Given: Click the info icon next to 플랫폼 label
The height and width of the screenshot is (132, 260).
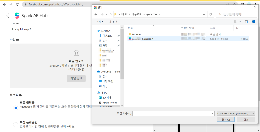Looking at the screenshot, I should [20, 95].
